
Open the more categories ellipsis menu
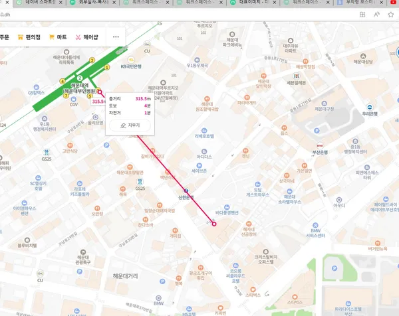116,37
